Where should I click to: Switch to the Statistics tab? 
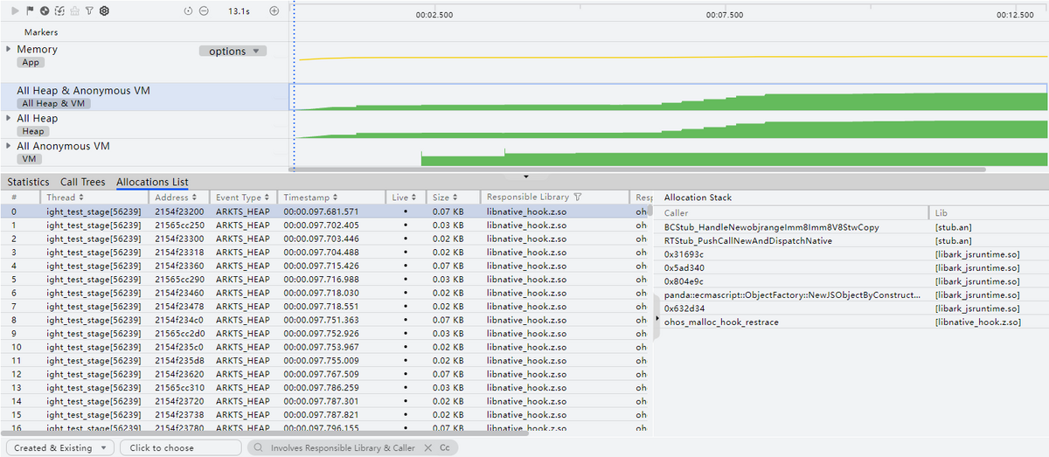pos(28,182)
